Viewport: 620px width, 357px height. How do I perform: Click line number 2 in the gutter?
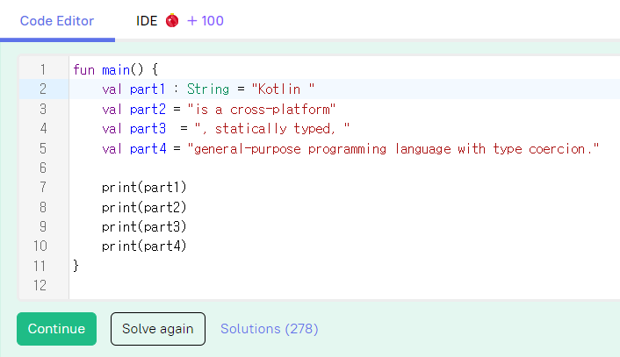click(43, 89)
